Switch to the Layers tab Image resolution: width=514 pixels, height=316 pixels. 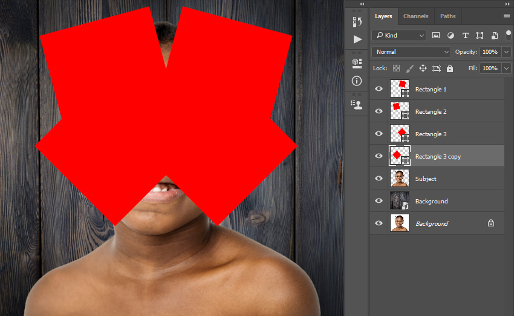point(383,16)
